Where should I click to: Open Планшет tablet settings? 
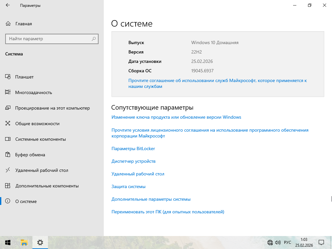(x=24, y=77)
